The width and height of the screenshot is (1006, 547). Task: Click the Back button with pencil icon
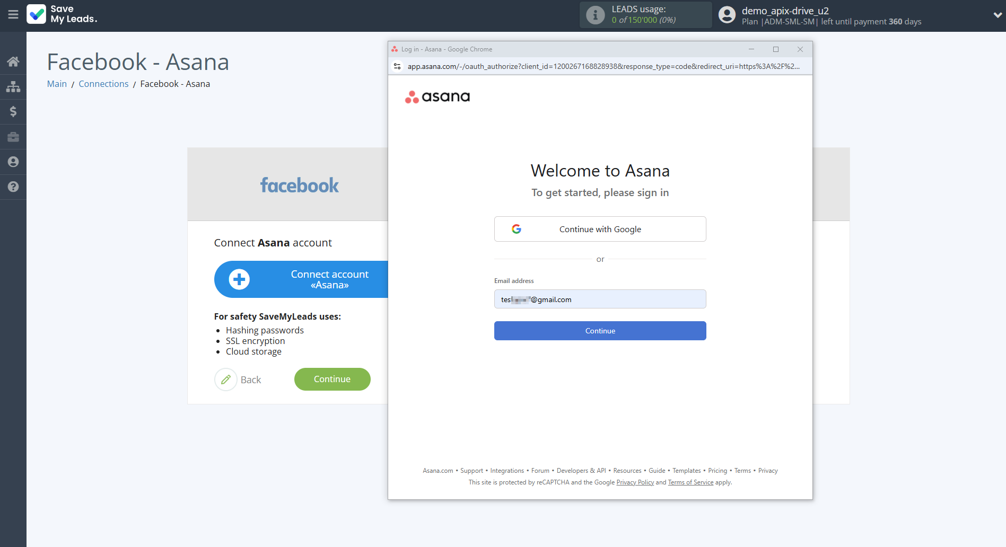point(239,380)
